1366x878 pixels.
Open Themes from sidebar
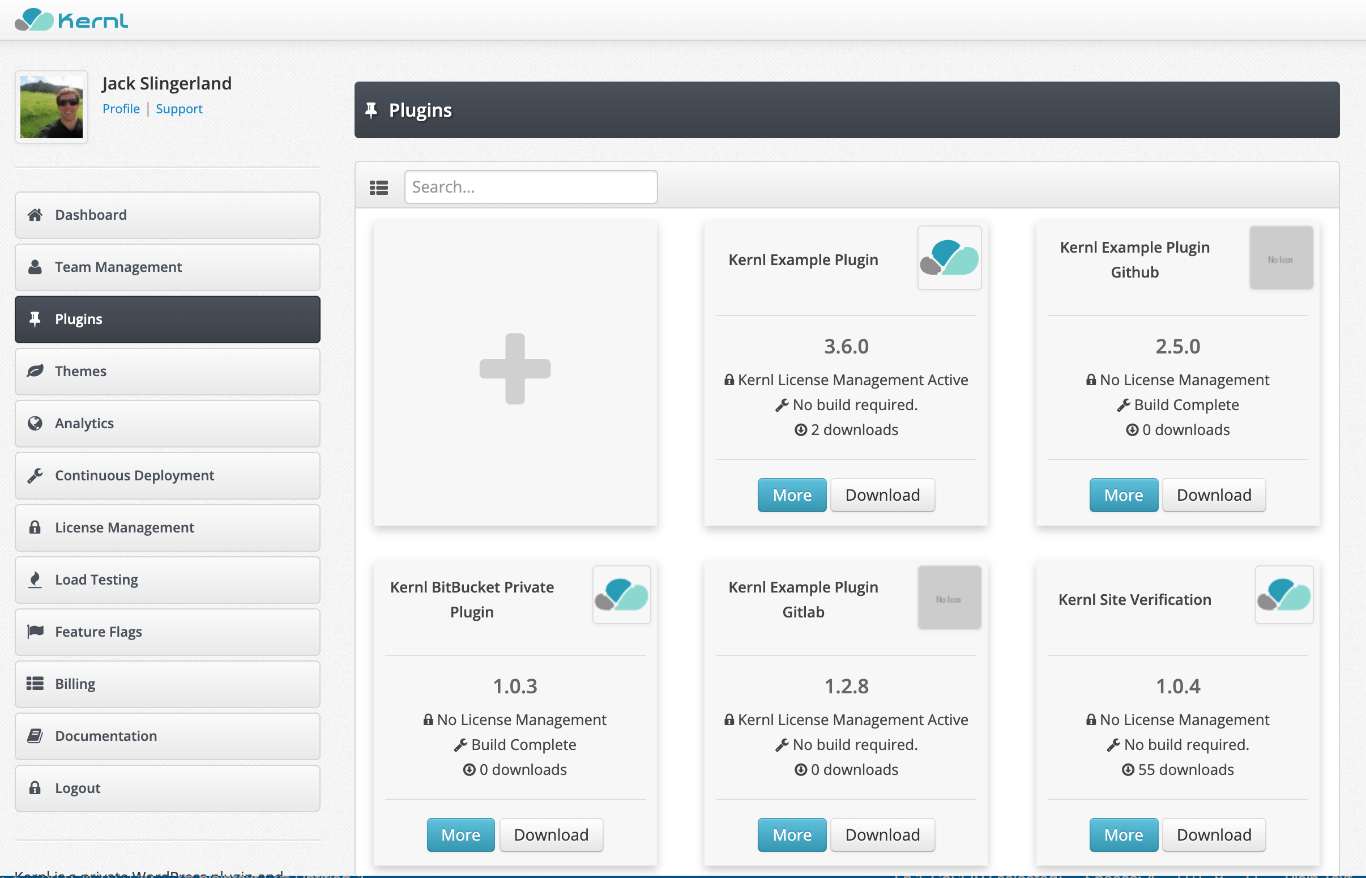[167, 371]
